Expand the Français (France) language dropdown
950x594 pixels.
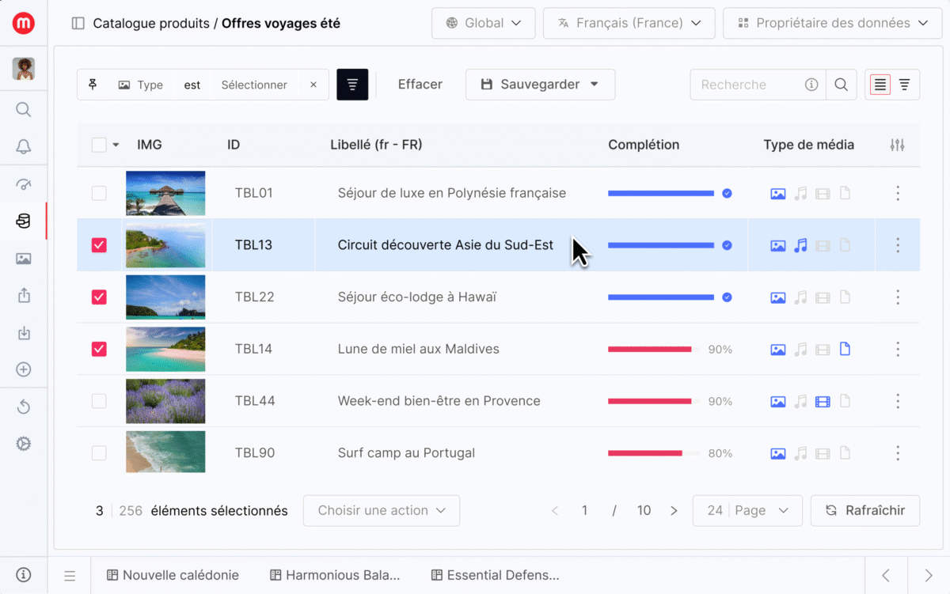tap(629, 23)
